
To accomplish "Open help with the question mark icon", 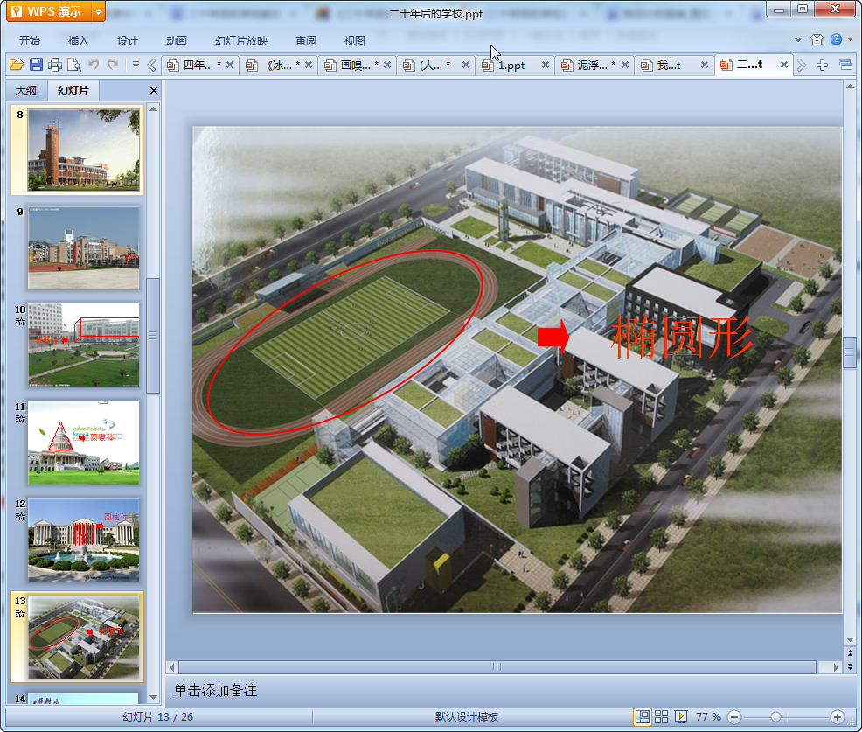I will 836,39.
